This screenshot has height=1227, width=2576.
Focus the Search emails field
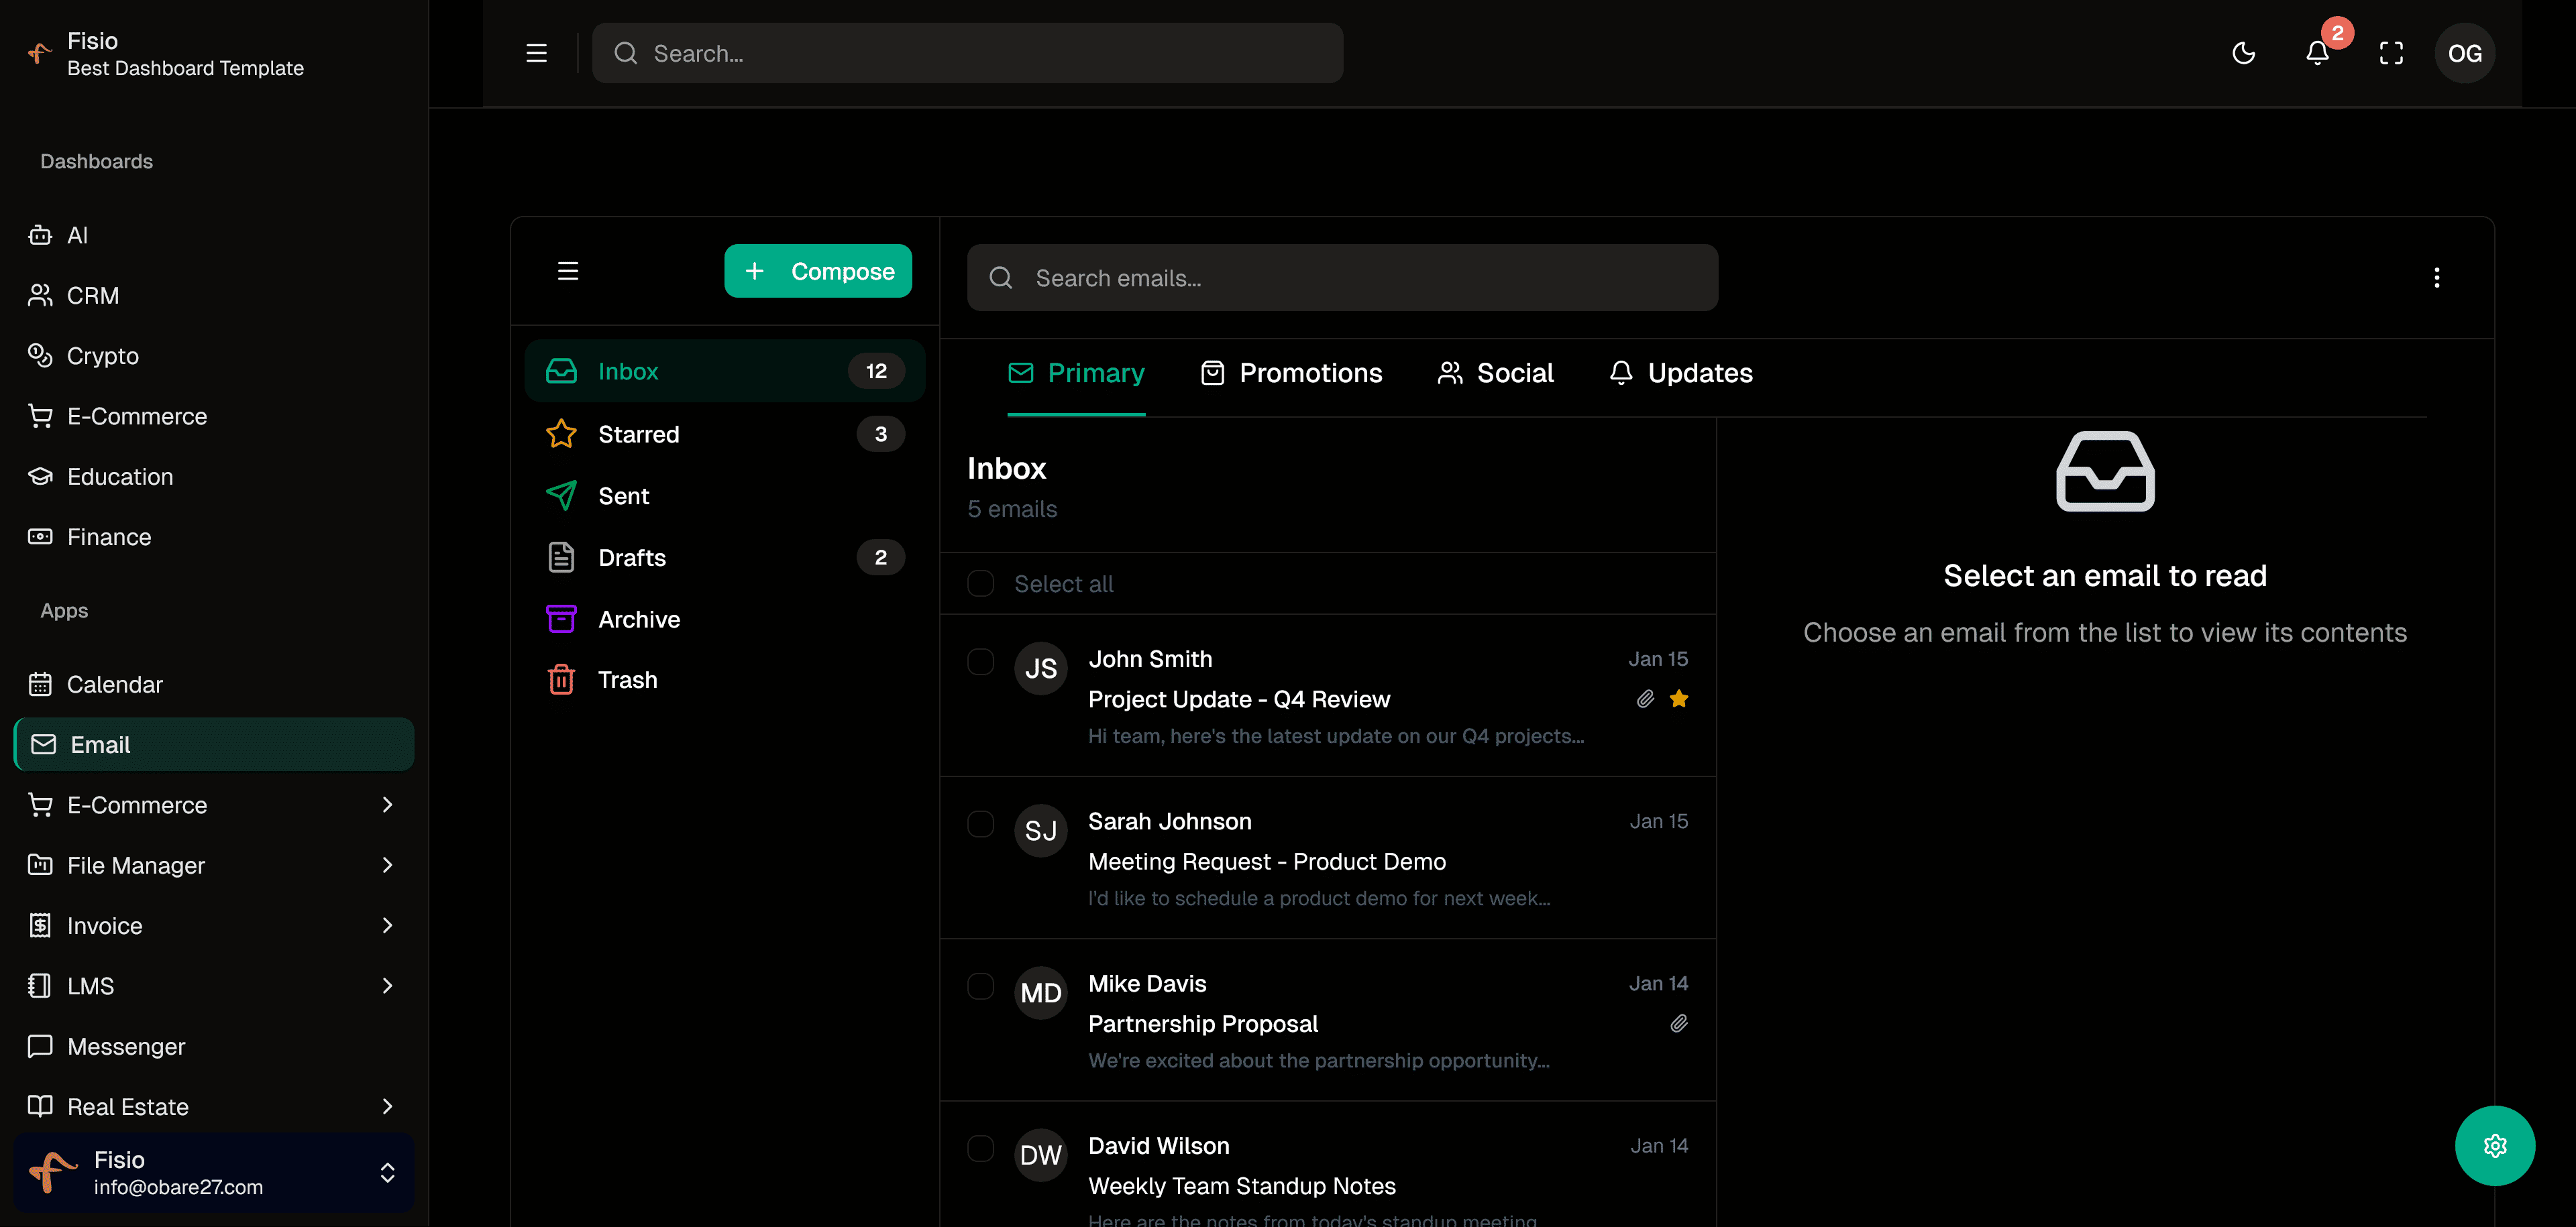pyautogui.click(x=1342, y=278)
